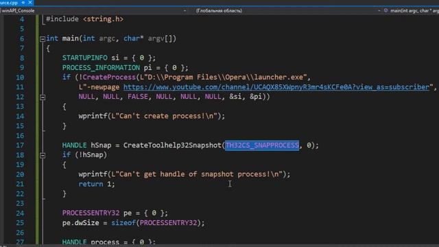Collapse the if (!hSnap) block

pos(43,155)
